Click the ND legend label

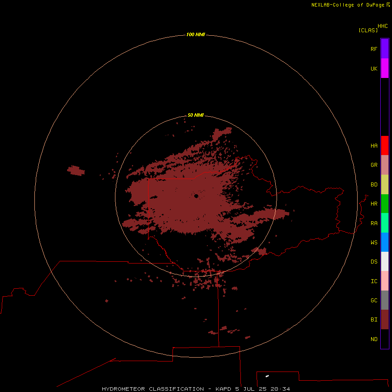(x=374, y=339)
